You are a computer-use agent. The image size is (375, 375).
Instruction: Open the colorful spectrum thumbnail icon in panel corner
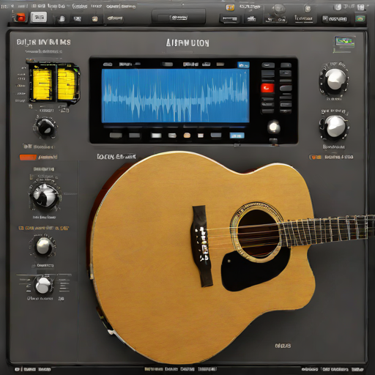(x=345, y=42)
